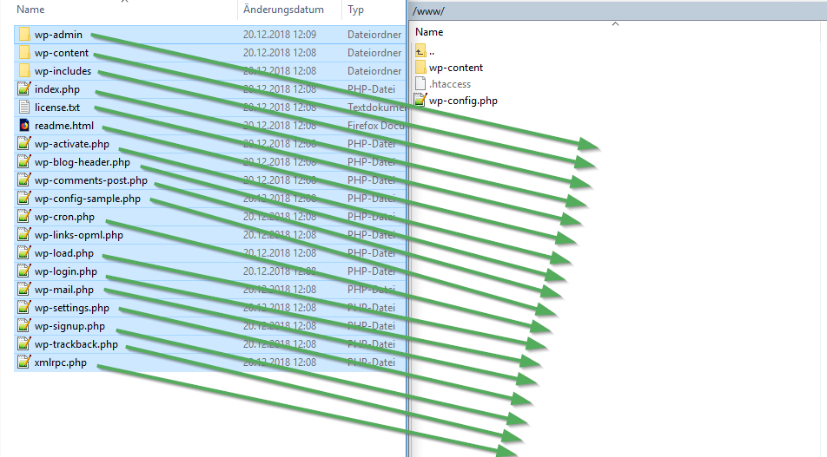Select the wp-comments-post.php file name

click(x=90, y=180)
